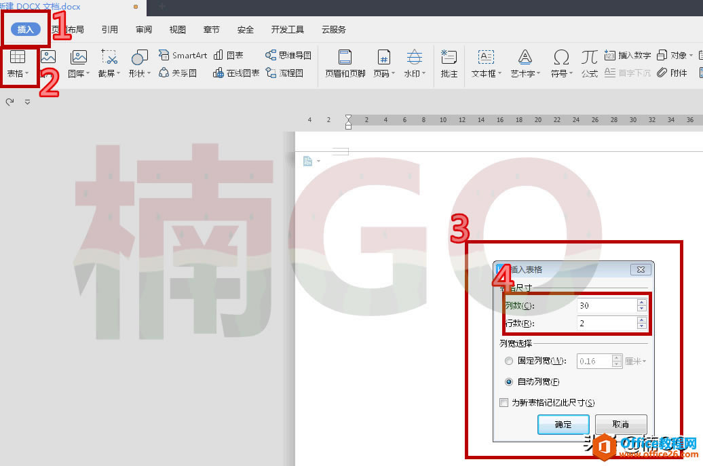Check 为新表格记忆此尺寸 checkbox
The image size is (703, 466).
tap(504, 402)
